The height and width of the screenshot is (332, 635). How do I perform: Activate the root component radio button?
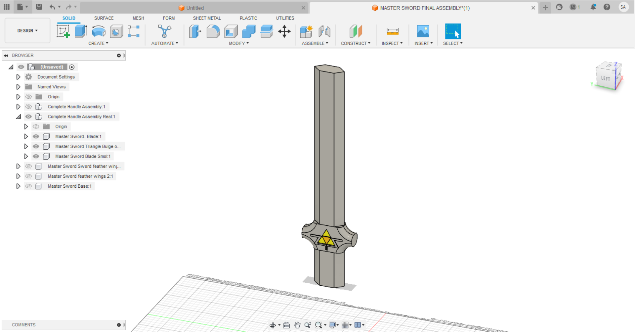72,67
